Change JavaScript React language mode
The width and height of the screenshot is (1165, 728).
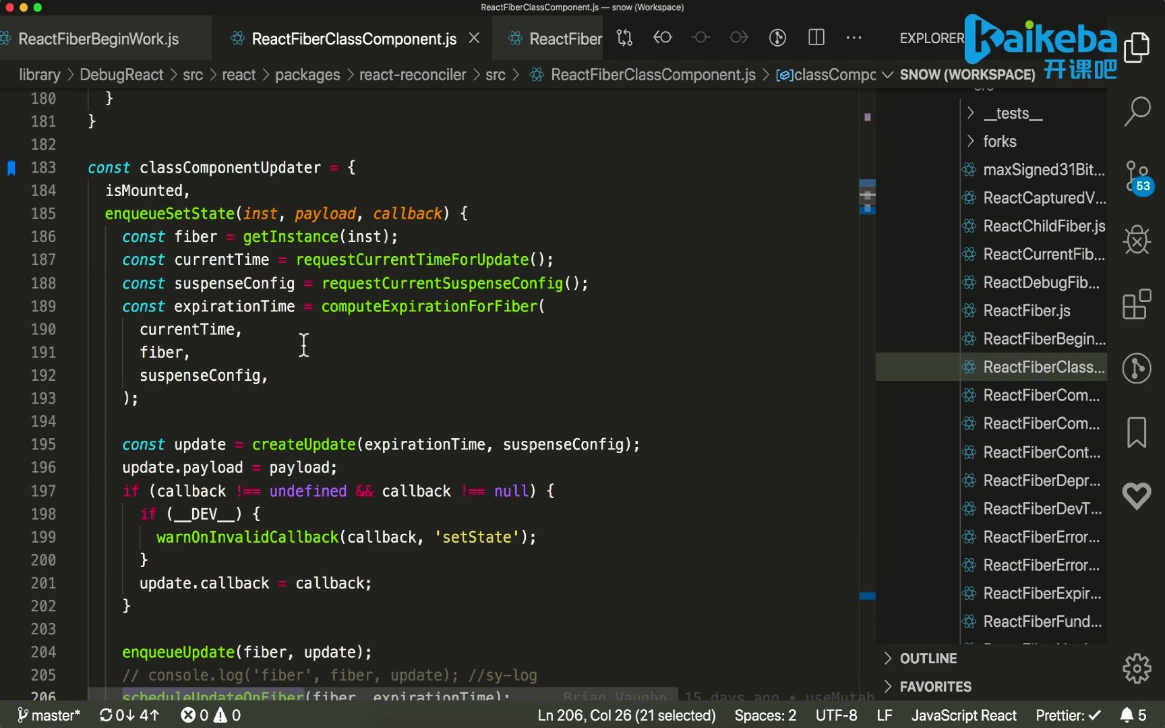coord(963,715)
